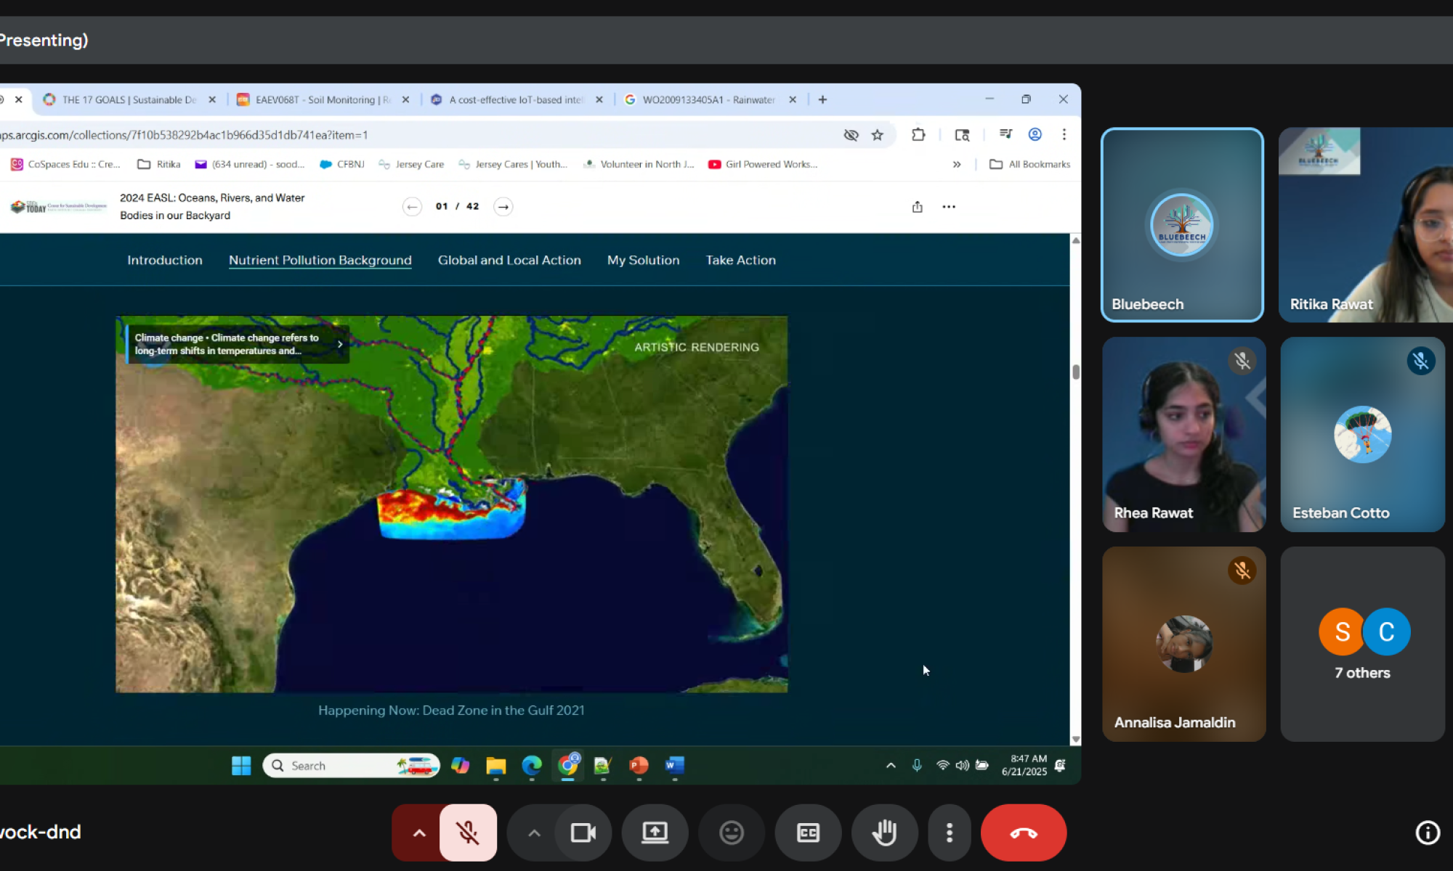1453x871 pixels.
Task: Open Chrome extensions puzzle icon
Action: click(918, 134)
